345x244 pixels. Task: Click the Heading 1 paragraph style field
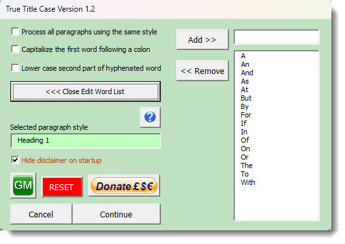coord(86,141)
